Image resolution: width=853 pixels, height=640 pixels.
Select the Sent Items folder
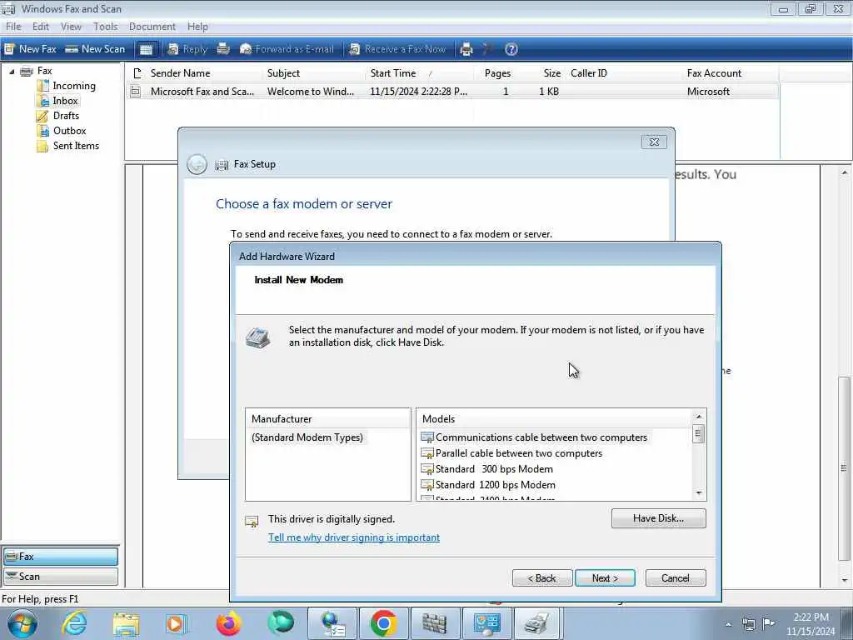(76, 146)
